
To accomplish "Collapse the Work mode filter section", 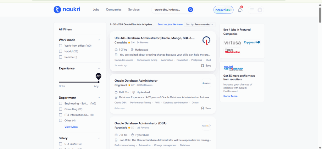I will tap(99, 40).
